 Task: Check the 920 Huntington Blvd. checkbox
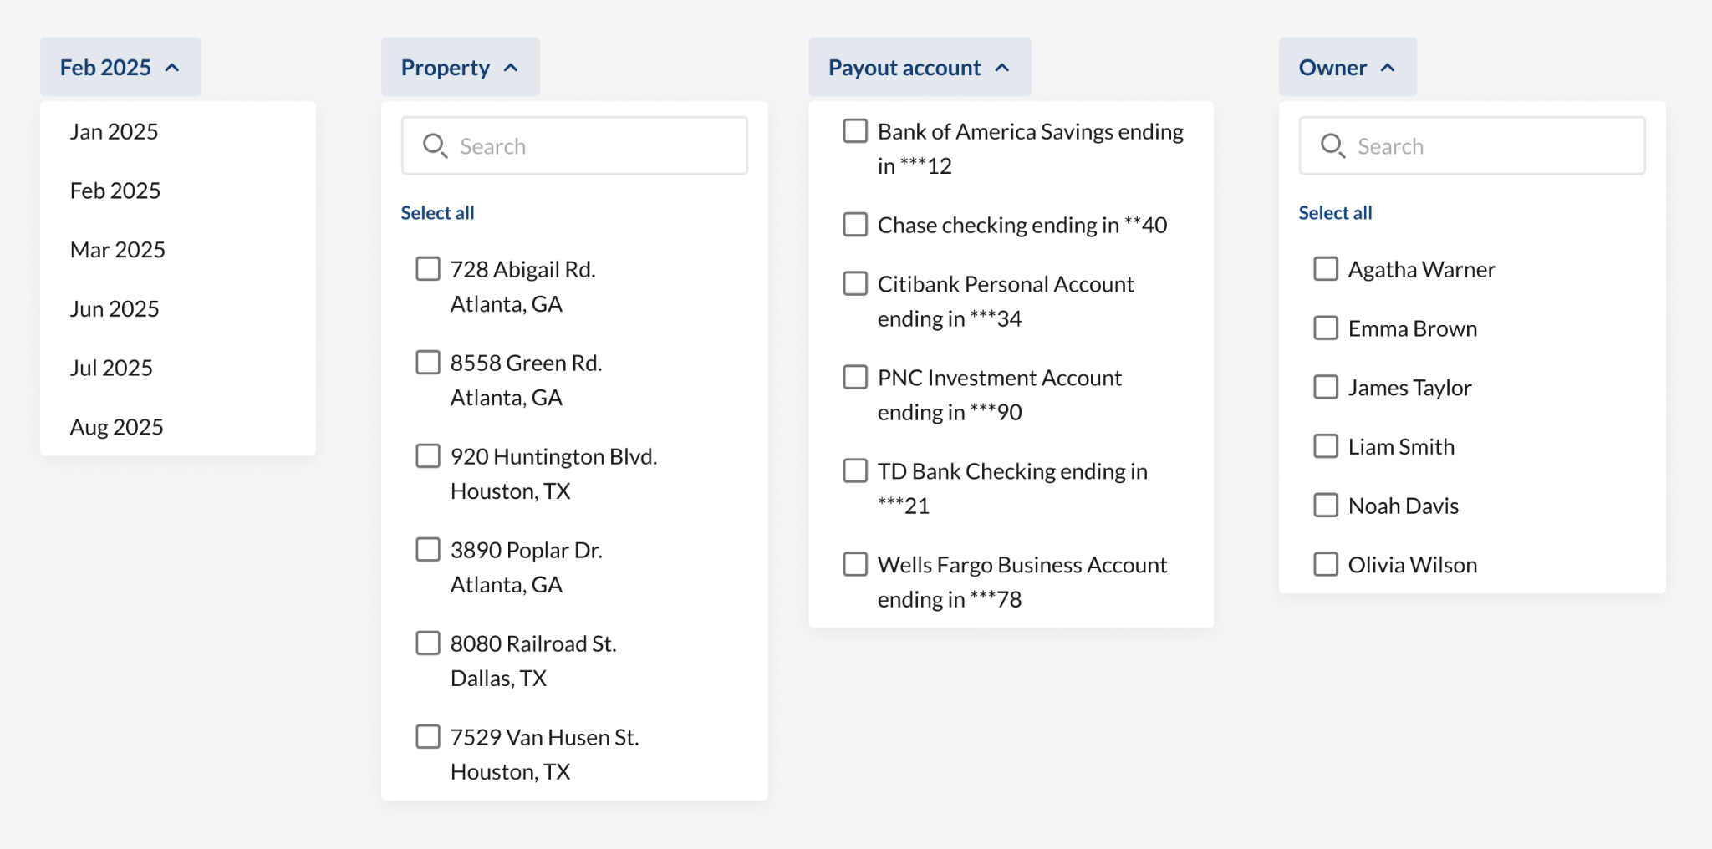tap(428, 456)
